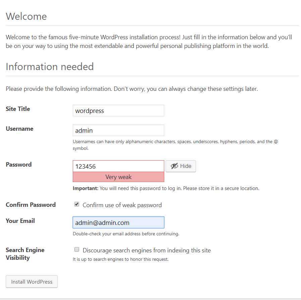Click 'It is up to search engines' note
This screenshot has width=301, height=300.
121,259
